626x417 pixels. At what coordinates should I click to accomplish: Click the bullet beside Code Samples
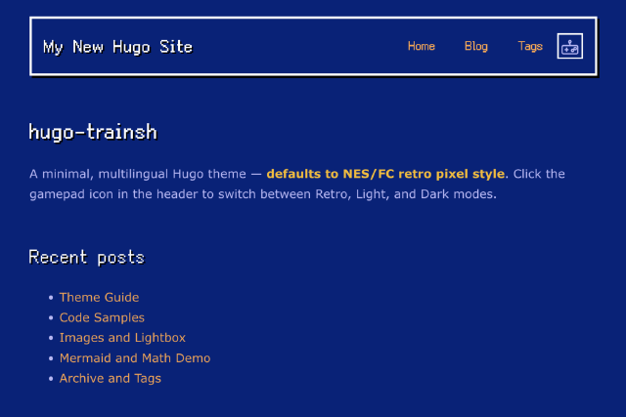(x=50, y=318)
